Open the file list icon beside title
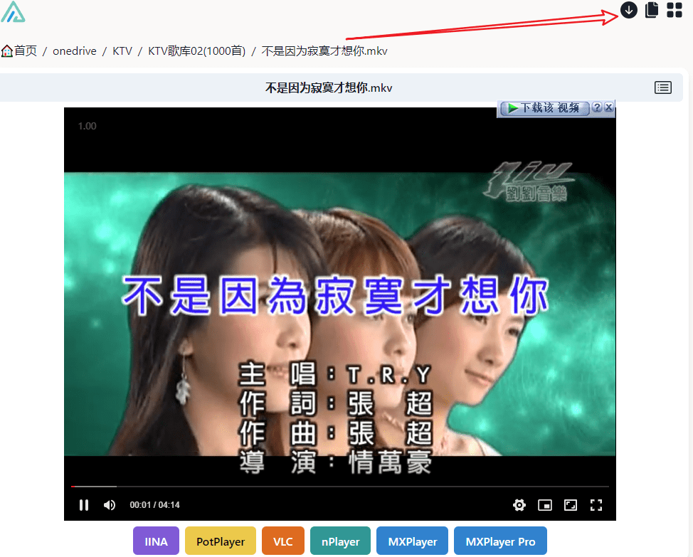This screenshot has height=557, width=693. click(x=662, y=87)
